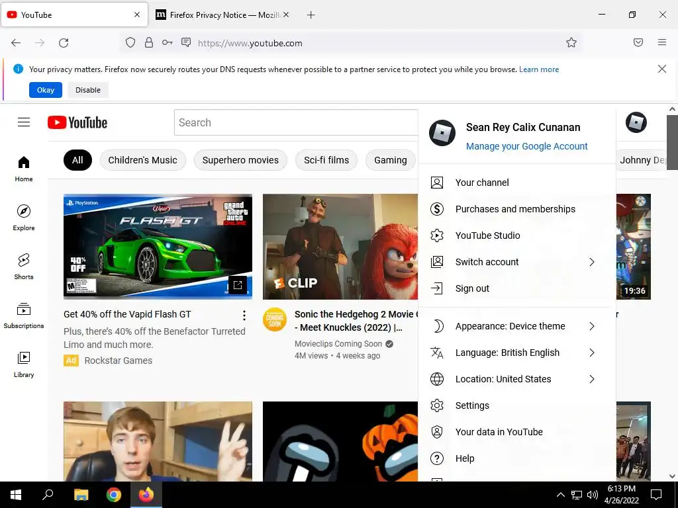Screen dimensions: 678x508
Task: Expand Language: British English options
Action: coord(592,353)
